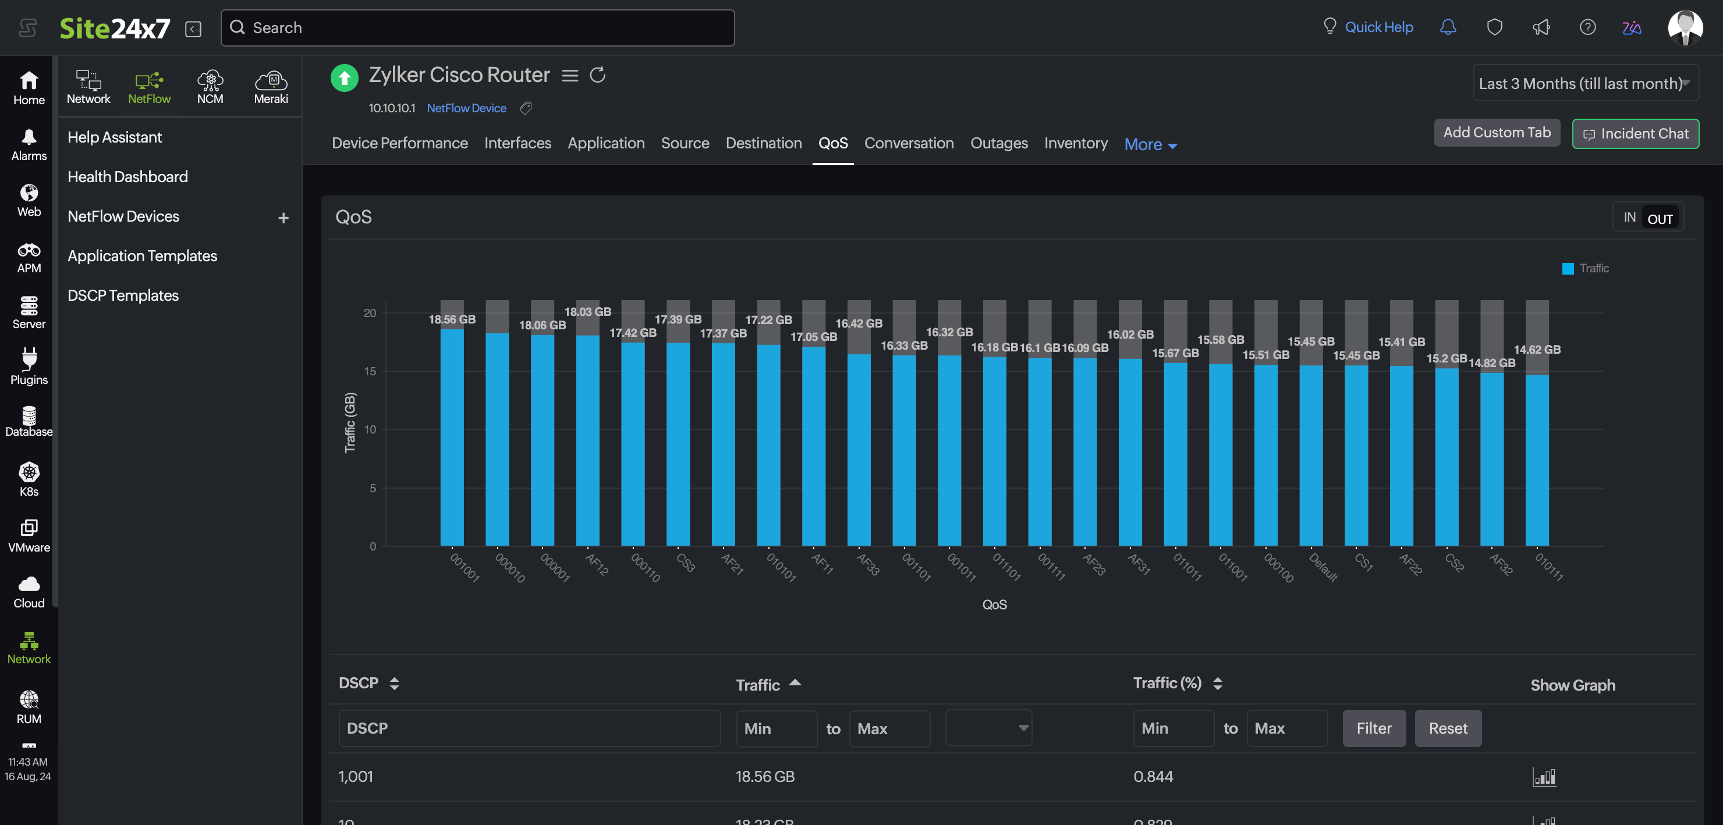
Task: Switch QoS graph to IN traffic
Action: pos(1629,217)
